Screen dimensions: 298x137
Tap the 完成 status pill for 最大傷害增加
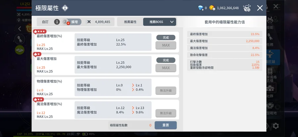(166, 60)
